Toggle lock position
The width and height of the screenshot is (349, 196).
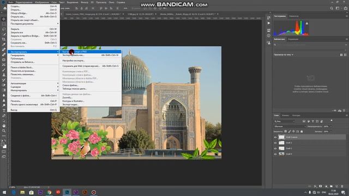point(293,132)
